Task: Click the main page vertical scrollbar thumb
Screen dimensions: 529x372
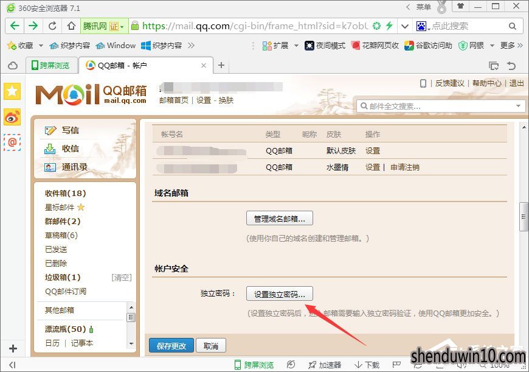Action: (524, 217)
